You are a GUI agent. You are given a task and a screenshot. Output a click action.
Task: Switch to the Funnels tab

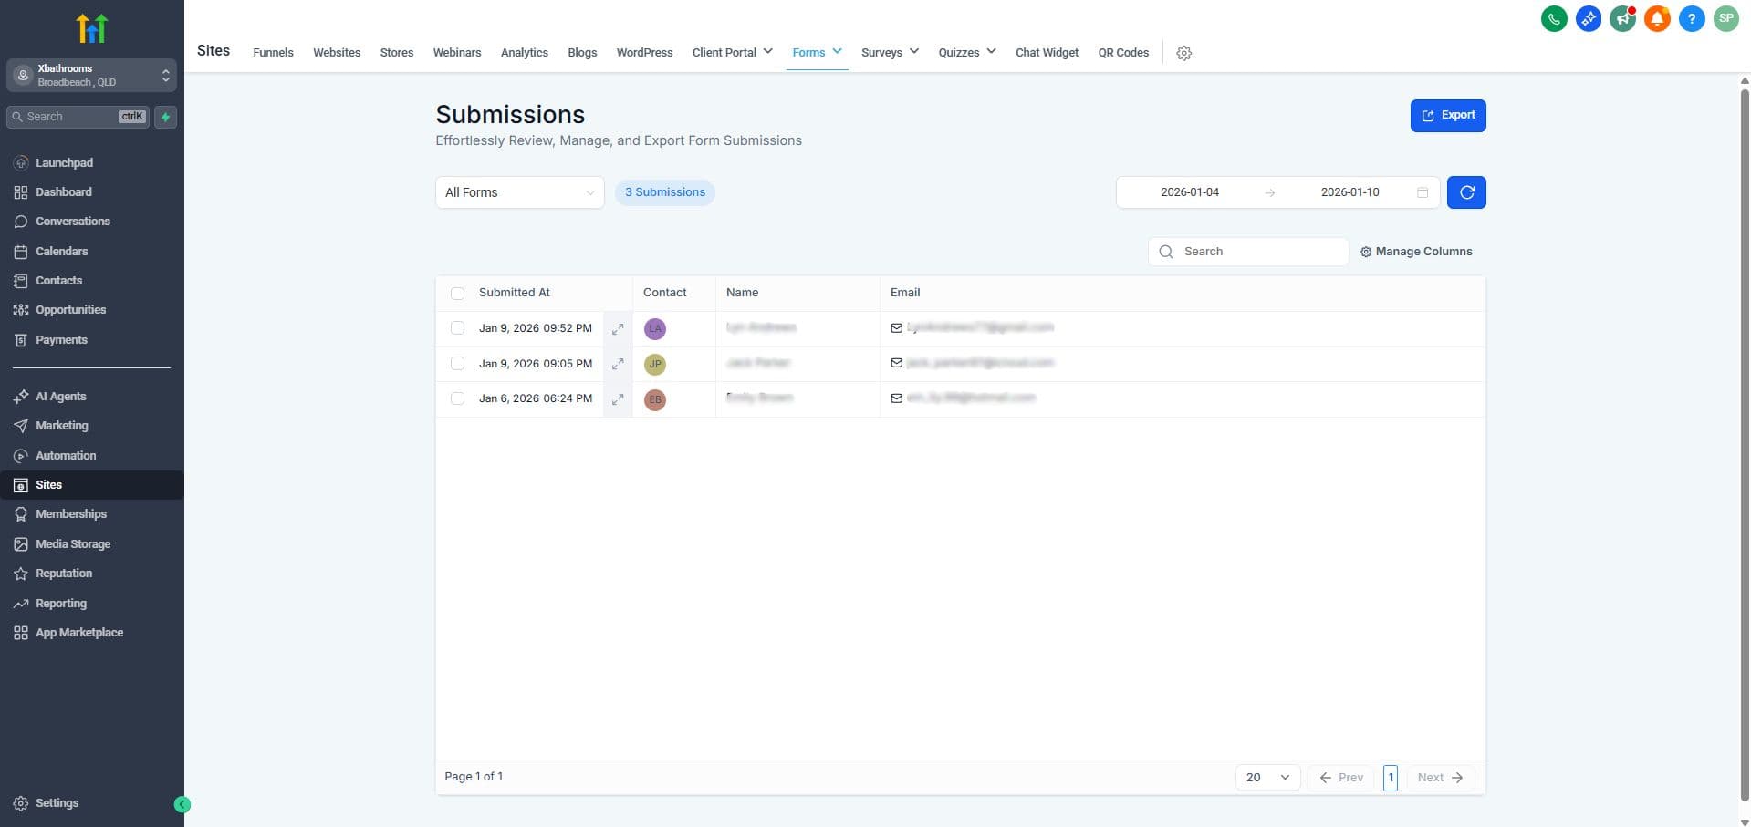[272, 53]
